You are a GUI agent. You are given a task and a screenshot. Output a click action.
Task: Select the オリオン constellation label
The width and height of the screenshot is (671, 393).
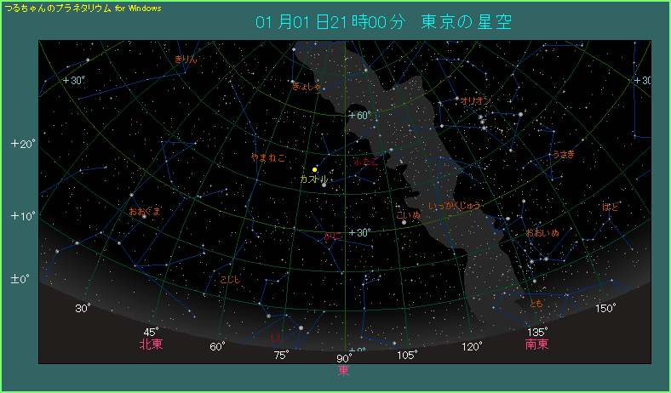pyautogui.click(x=473, y=100)
